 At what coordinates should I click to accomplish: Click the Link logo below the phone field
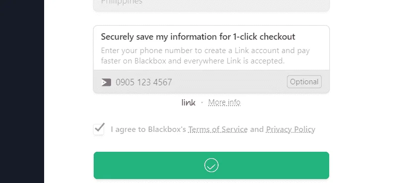tap(188, 102)
